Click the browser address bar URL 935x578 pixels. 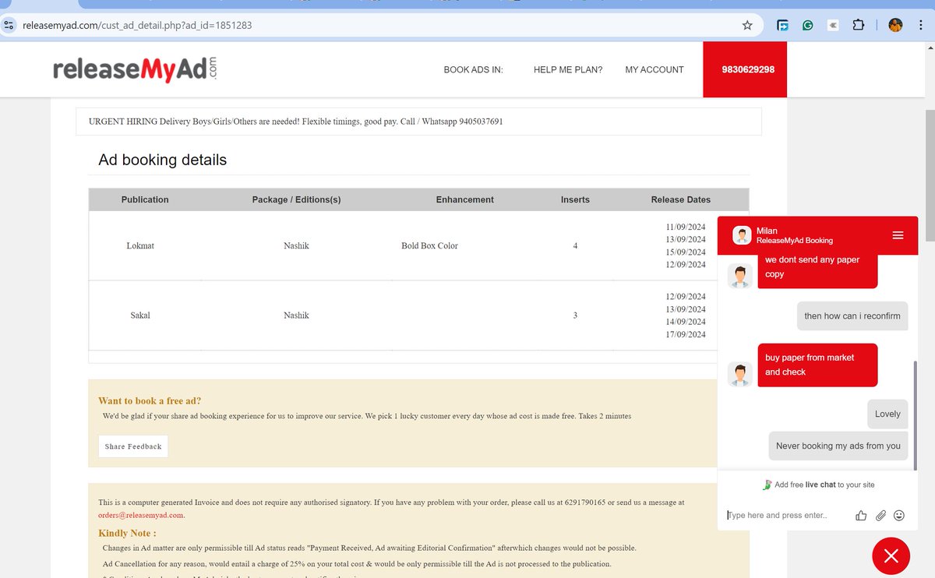(137, 25)
